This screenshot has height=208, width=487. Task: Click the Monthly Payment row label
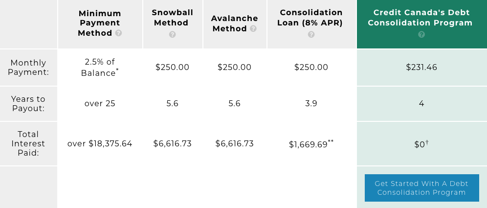click(x=28, y=67)
